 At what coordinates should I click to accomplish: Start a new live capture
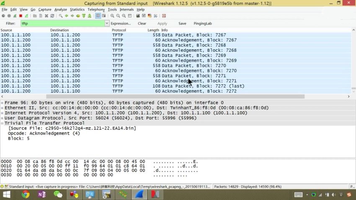(15, 16)
